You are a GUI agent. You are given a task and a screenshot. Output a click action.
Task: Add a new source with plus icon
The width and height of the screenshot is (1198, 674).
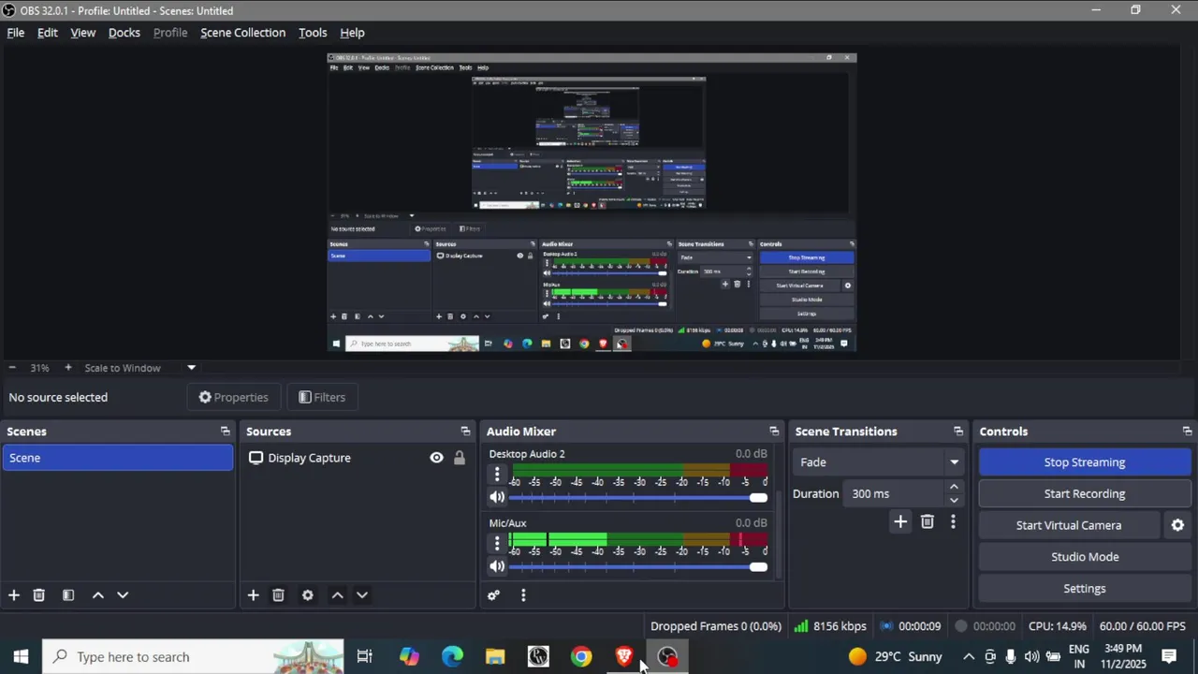pos(253,595)
